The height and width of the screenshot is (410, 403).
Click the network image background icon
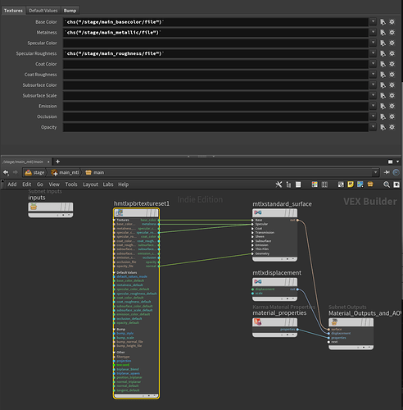click(x=360, y=184)
